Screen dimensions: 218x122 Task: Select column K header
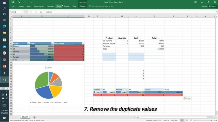tap(187, 16)
